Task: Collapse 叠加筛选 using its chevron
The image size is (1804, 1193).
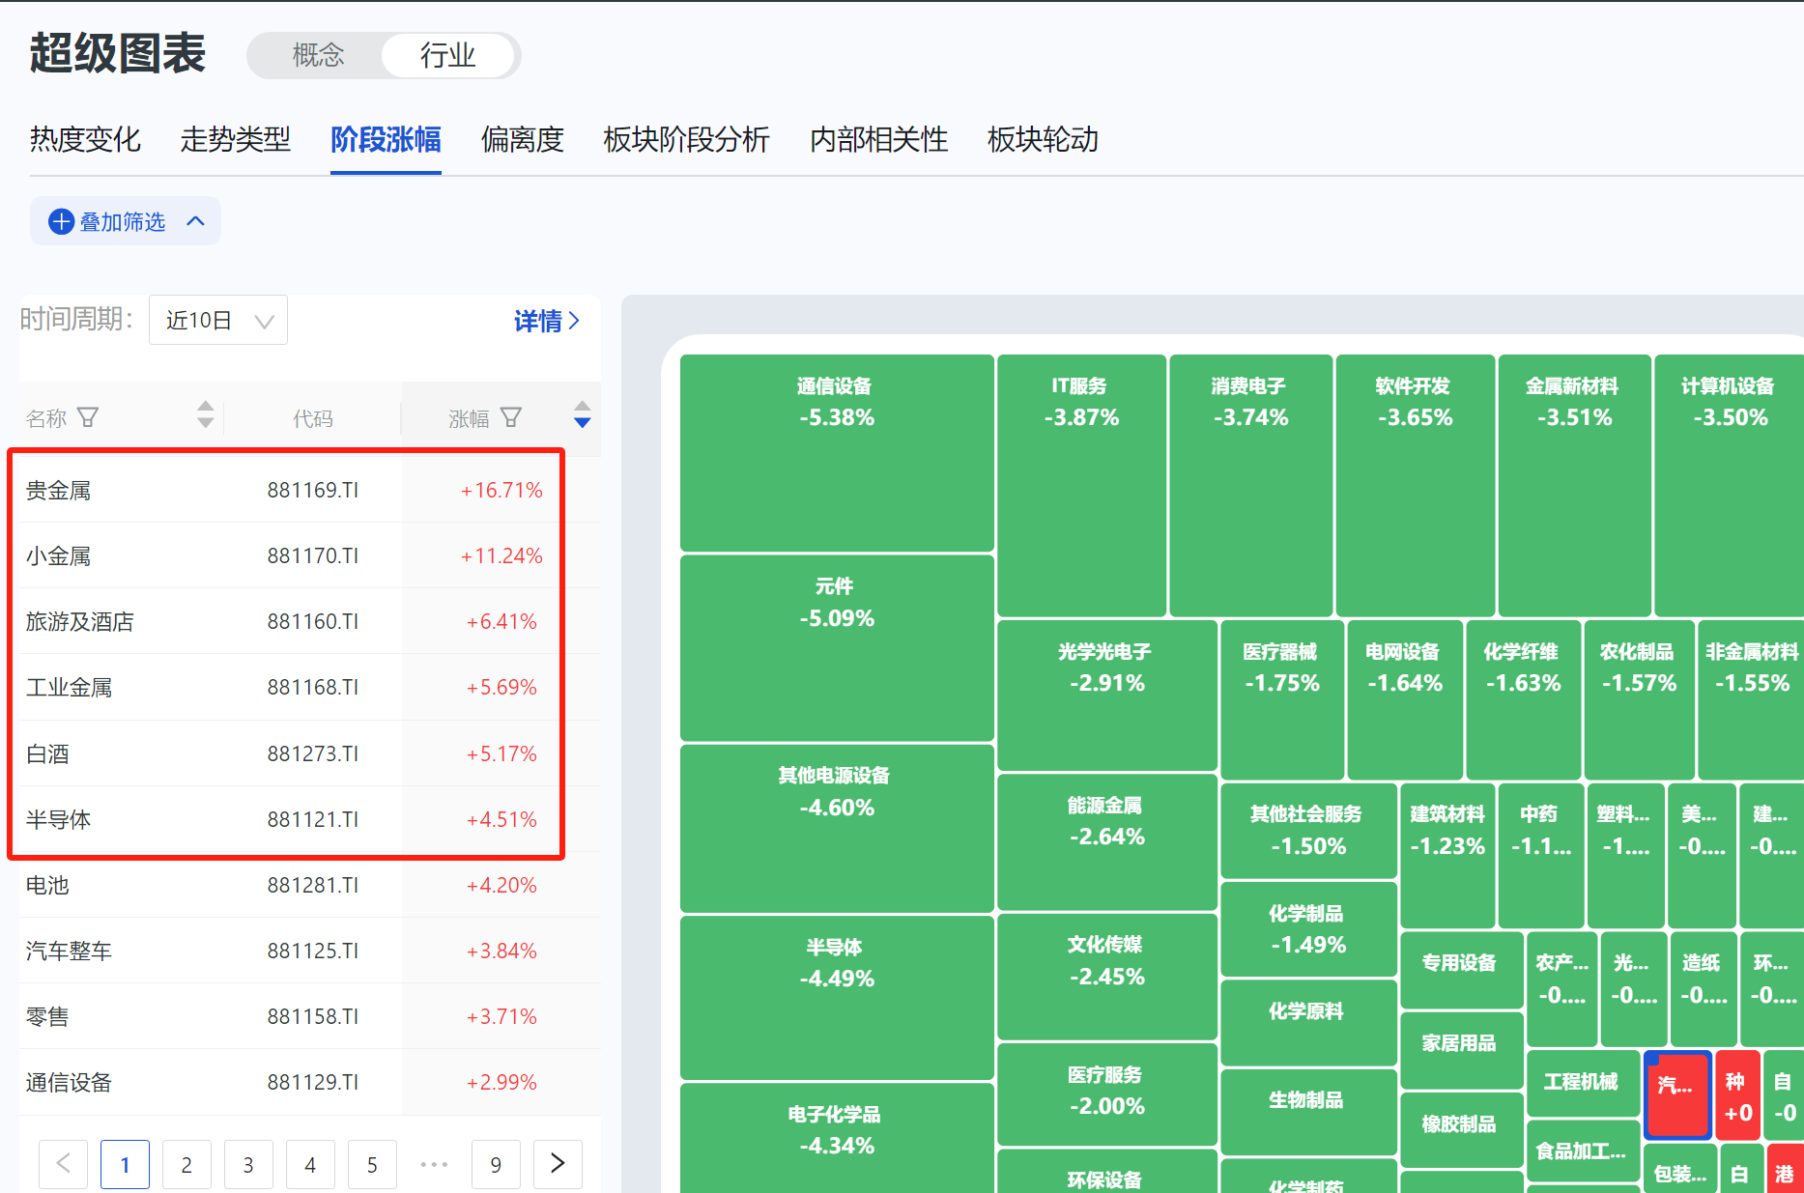Action: pos(195,221)
